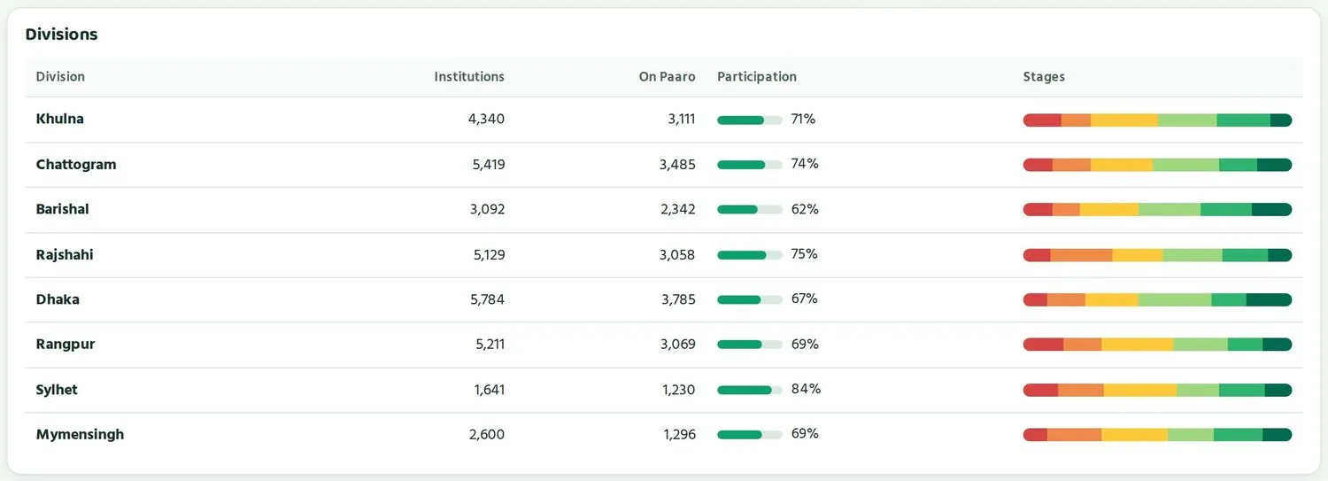Screen dimensions: 1328x481
Task: Select the Barishal division row name
Action: tap(62, 209)
